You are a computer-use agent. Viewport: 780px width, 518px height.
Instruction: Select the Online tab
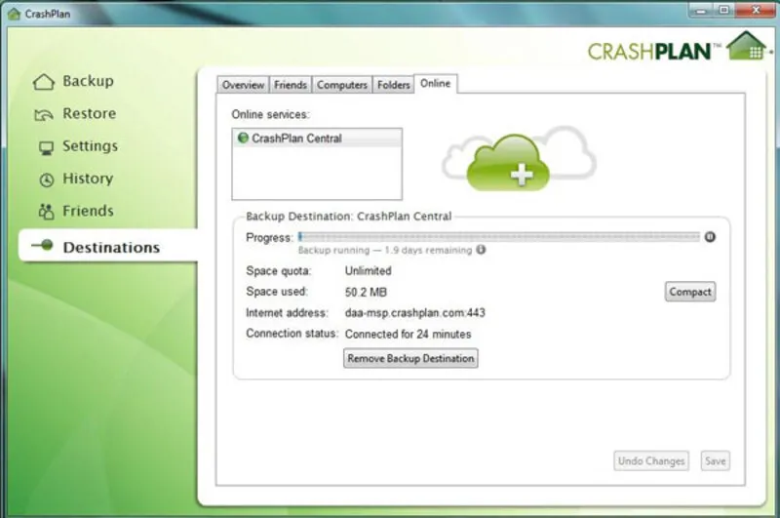(435, 84)
